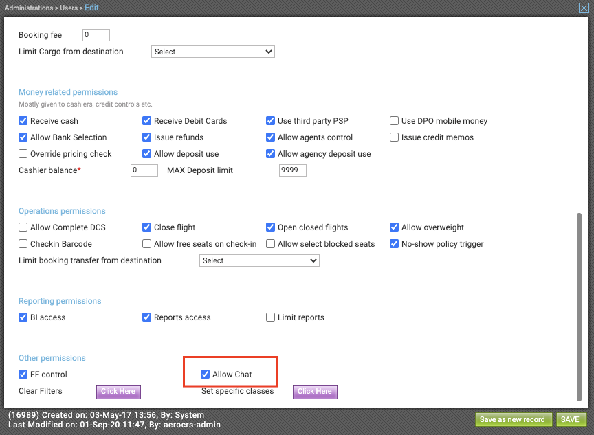This screenshot has width=594, height=435.
Task: Check the Limit reports option
Action: pos(270,317)
